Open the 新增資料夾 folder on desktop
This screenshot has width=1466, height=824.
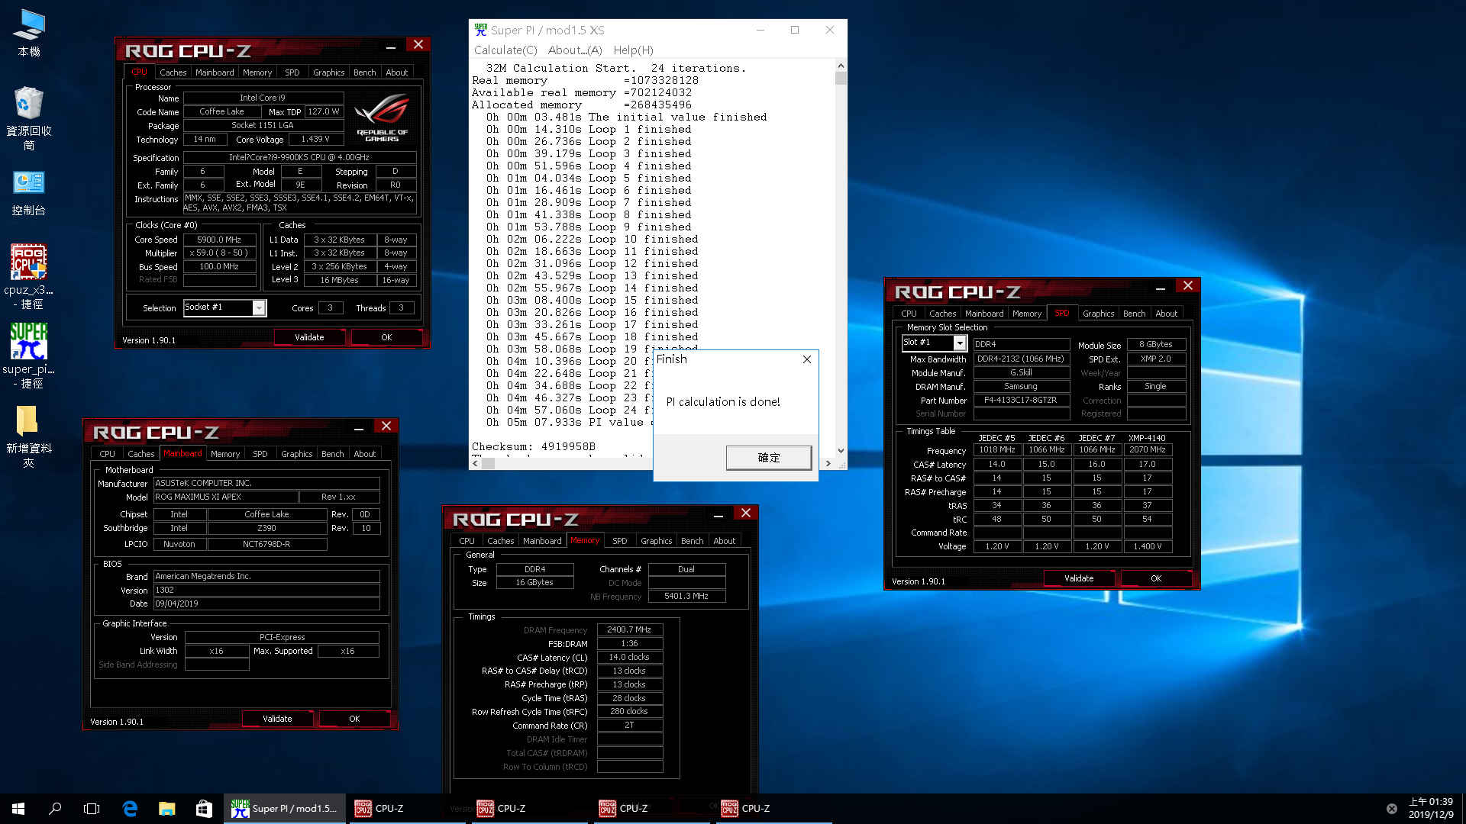[x=29, y=436]
